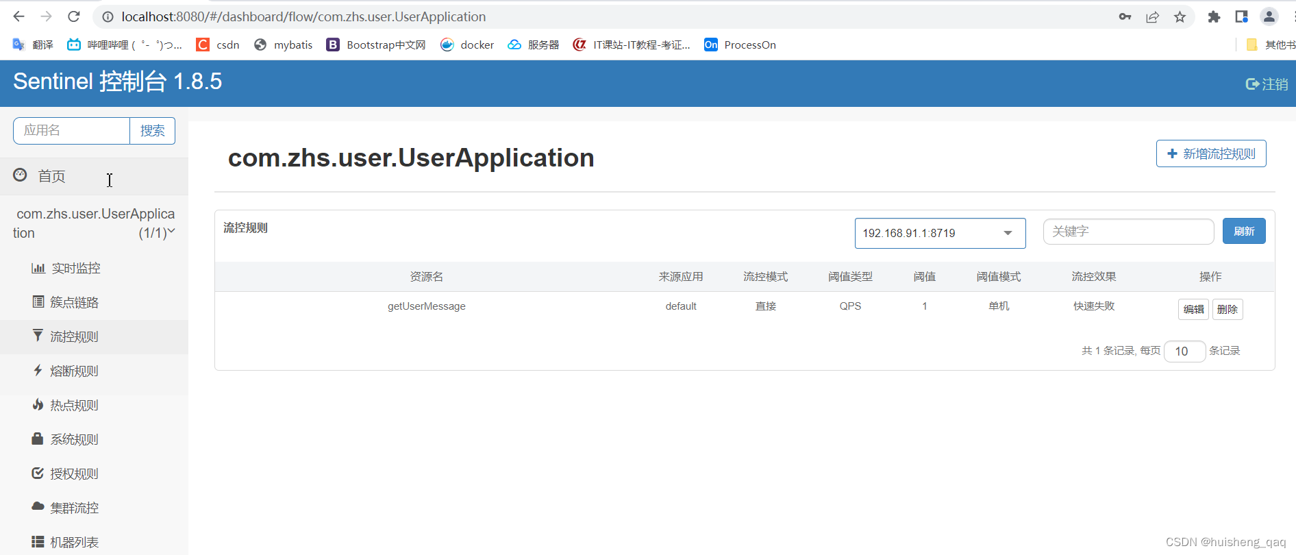Open the csdn bookmark
The width and height of the screenshot is (1296, 555).
coord(218,45)
